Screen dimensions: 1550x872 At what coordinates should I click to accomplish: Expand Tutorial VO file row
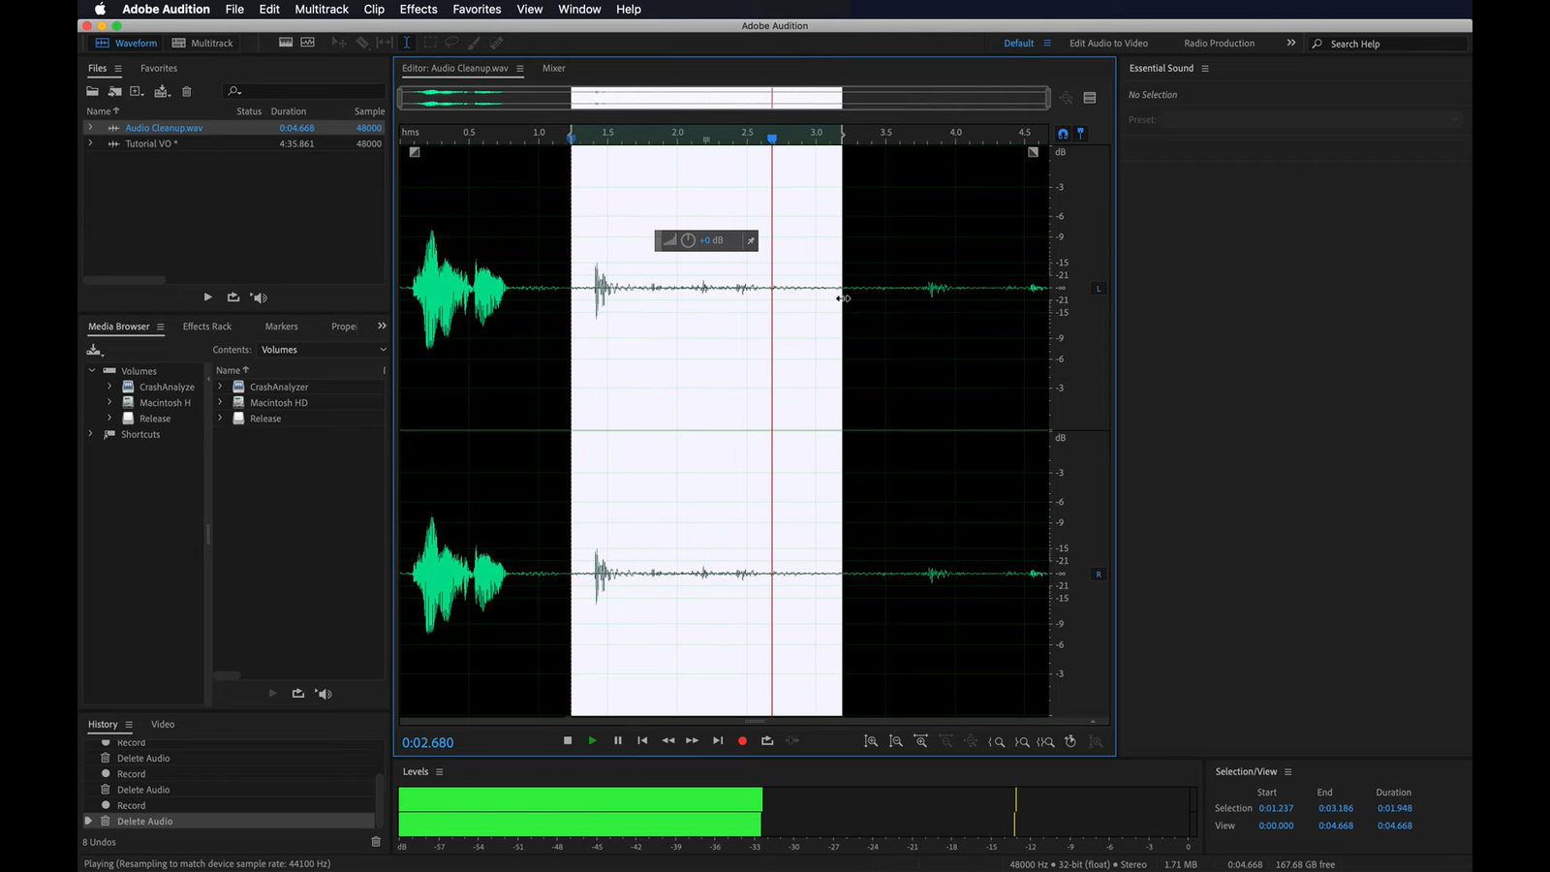pos(90,143)
